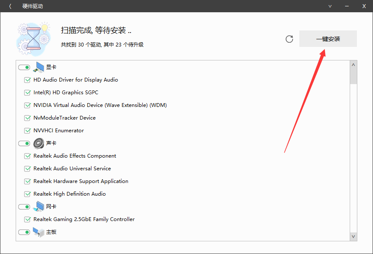The width and height of the screenshot is (373, 254).
Task: Uncheck Realtek Gaming 2.5GbE Family Controller
Action: [28, 219]
